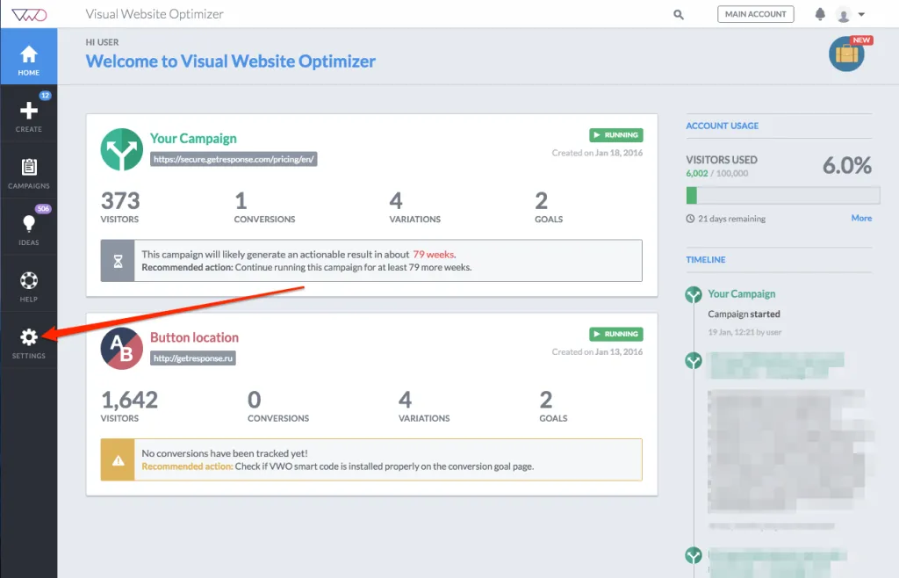Screen dimensions: 899x578
Task: Click the hourglass icon in the 79 weeks notice
Action: [x=118, y=261]
